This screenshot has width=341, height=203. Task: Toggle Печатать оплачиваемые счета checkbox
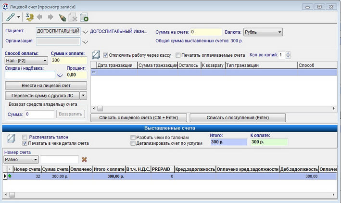178,55
